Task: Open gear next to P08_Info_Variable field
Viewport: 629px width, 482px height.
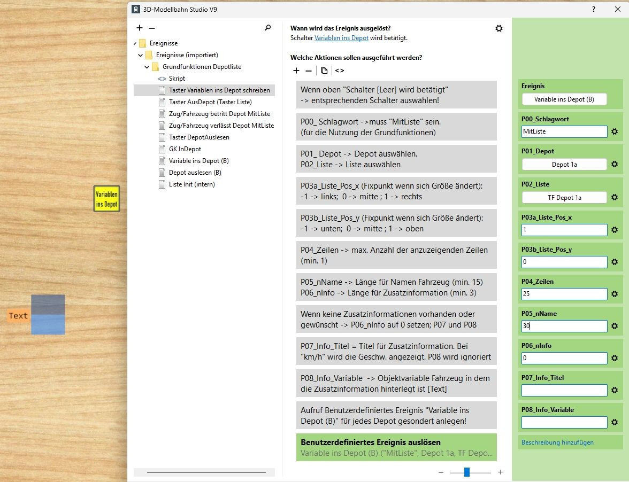Action: [x=614, y=422]
